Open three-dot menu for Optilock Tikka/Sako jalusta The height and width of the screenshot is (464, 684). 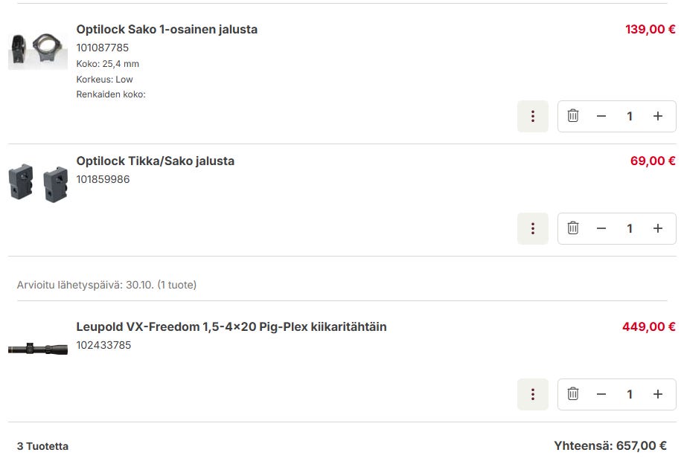point(533,228)
